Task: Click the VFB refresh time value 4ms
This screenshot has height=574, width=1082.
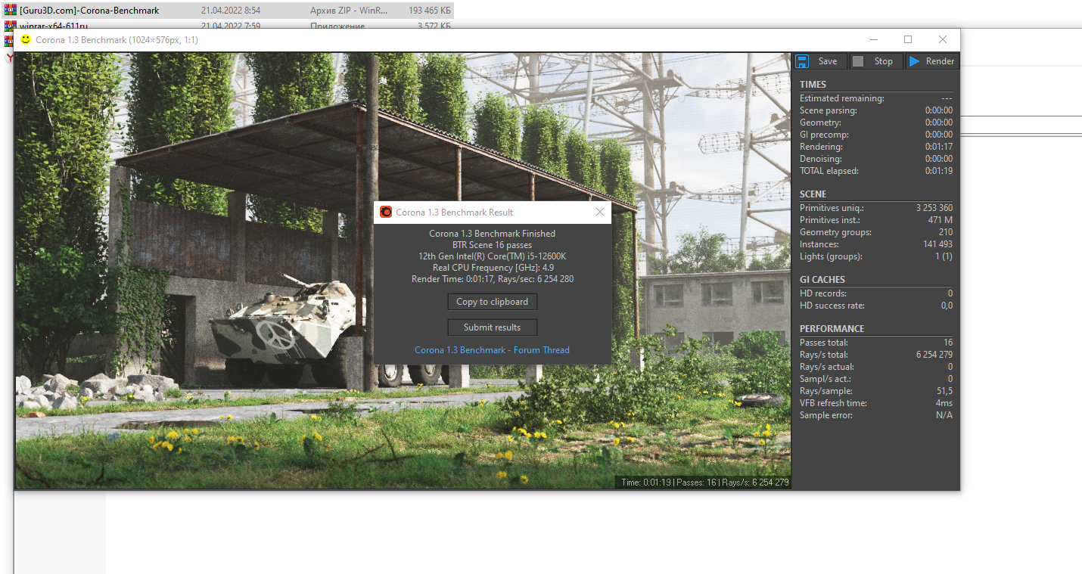Action: point(944,403)
